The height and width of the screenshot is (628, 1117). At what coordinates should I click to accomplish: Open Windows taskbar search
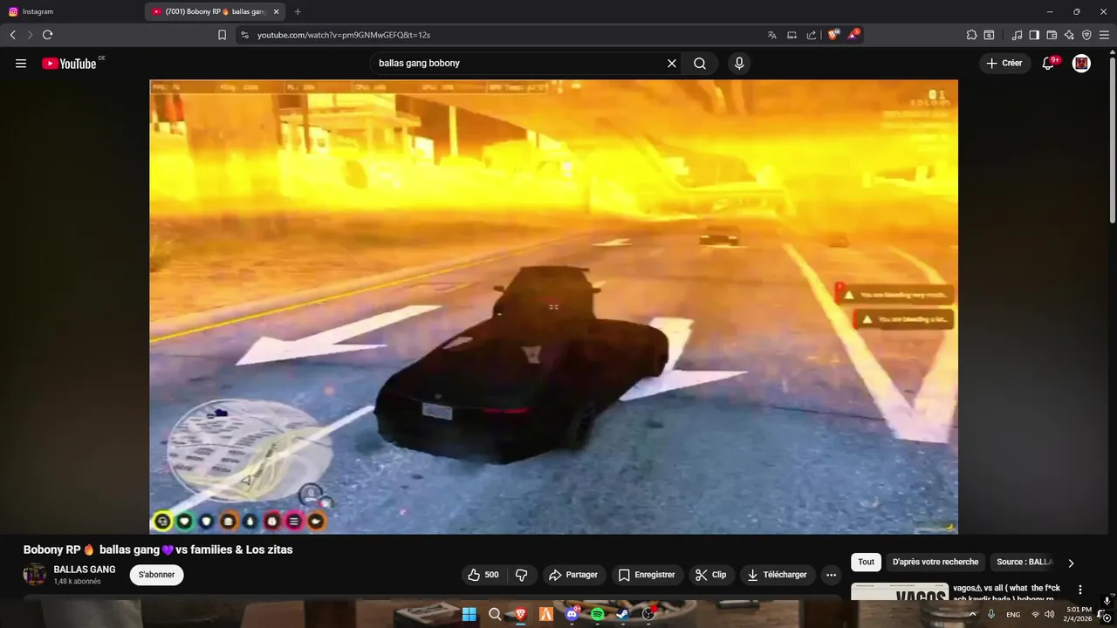coord(495,614)
